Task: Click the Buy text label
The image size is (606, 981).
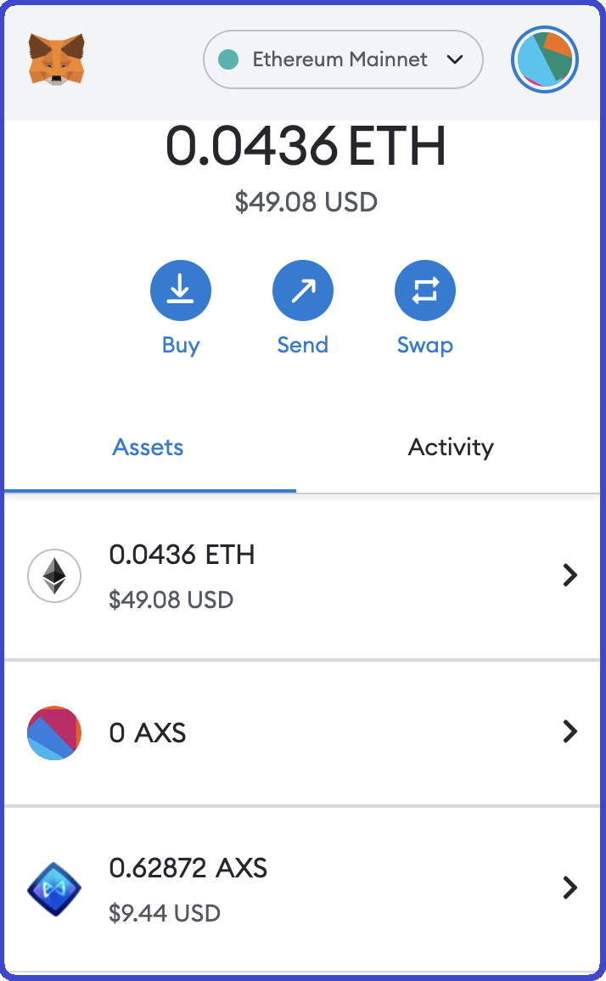Action: [181, 346]
